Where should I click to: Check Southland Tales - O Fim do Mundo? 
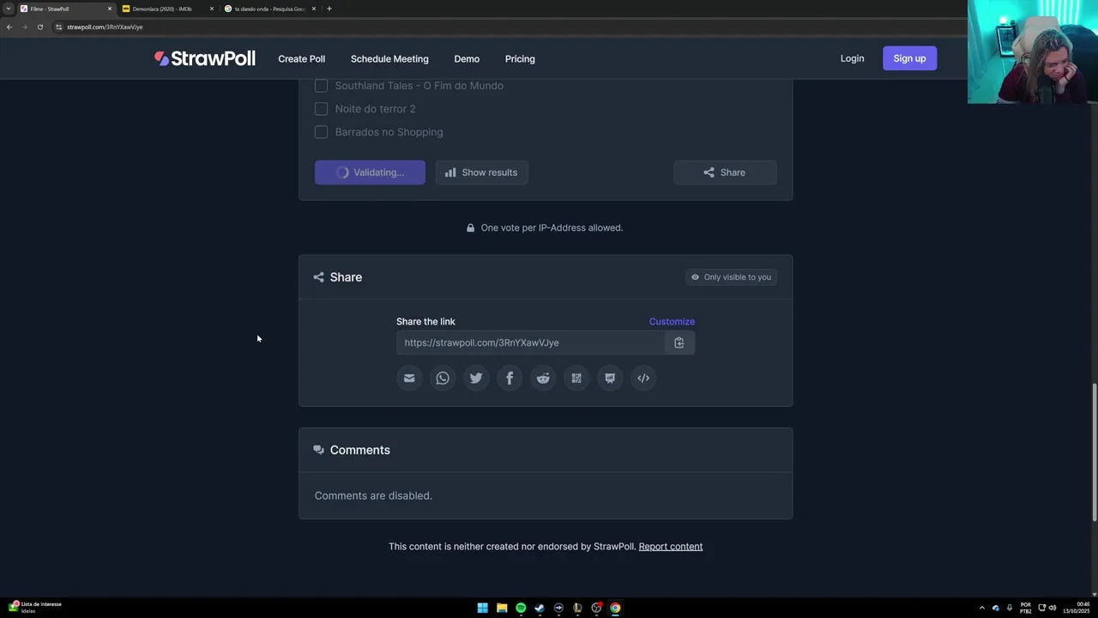(321, 86)
